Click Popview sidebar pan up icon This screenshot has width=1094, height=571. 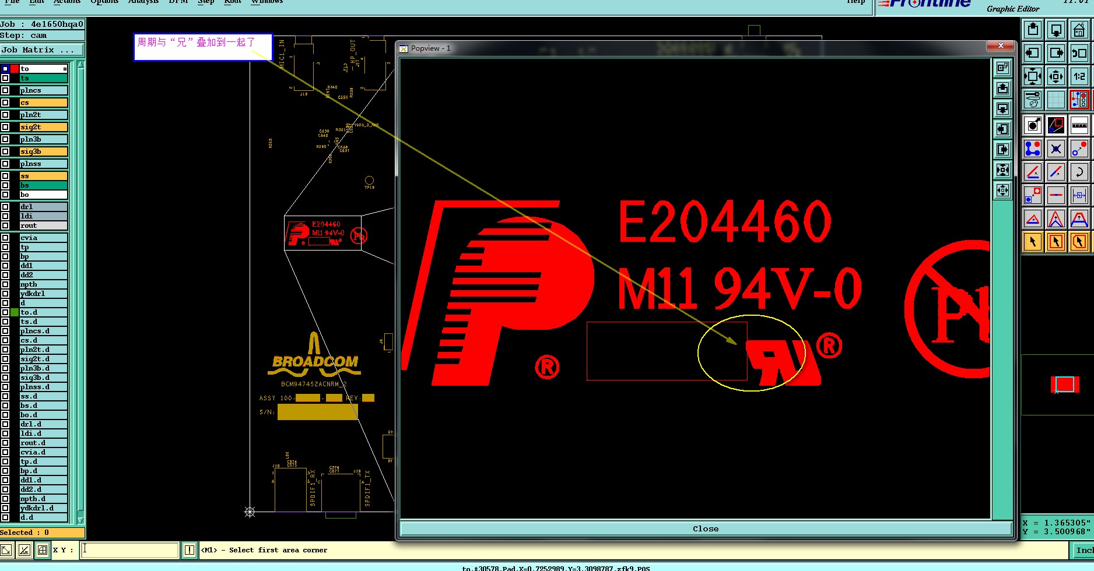[1002, 88]
